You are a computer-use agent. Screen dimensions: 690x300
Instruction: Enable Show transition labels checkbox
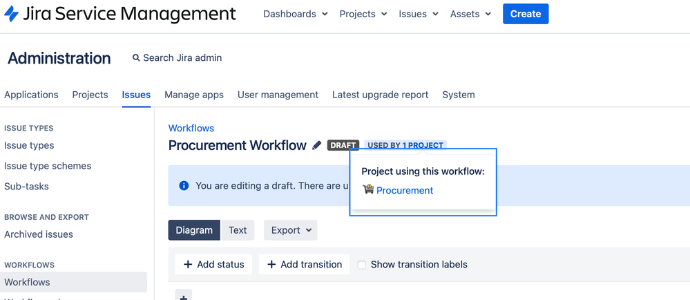click(362, 265)
